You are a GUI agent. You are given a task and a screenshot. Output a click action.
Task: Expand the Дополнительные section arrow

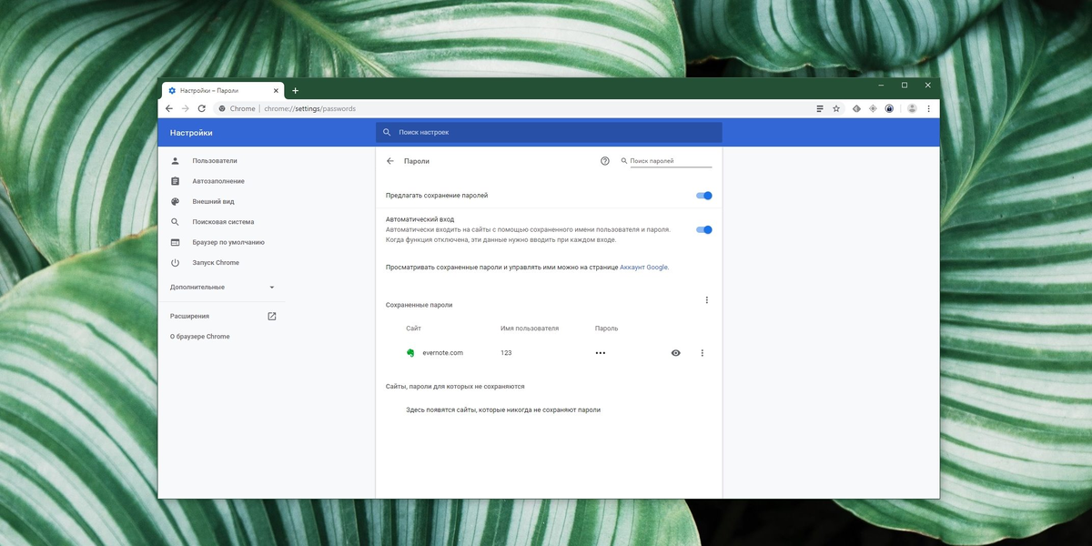(x=271, y=288)
